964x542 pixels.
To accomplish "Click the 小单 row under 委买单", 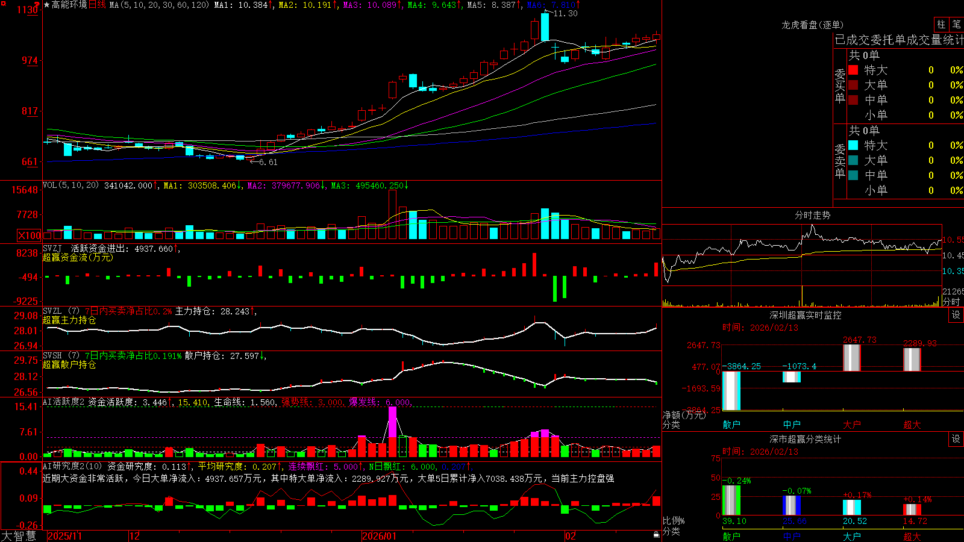I will 906,115.
